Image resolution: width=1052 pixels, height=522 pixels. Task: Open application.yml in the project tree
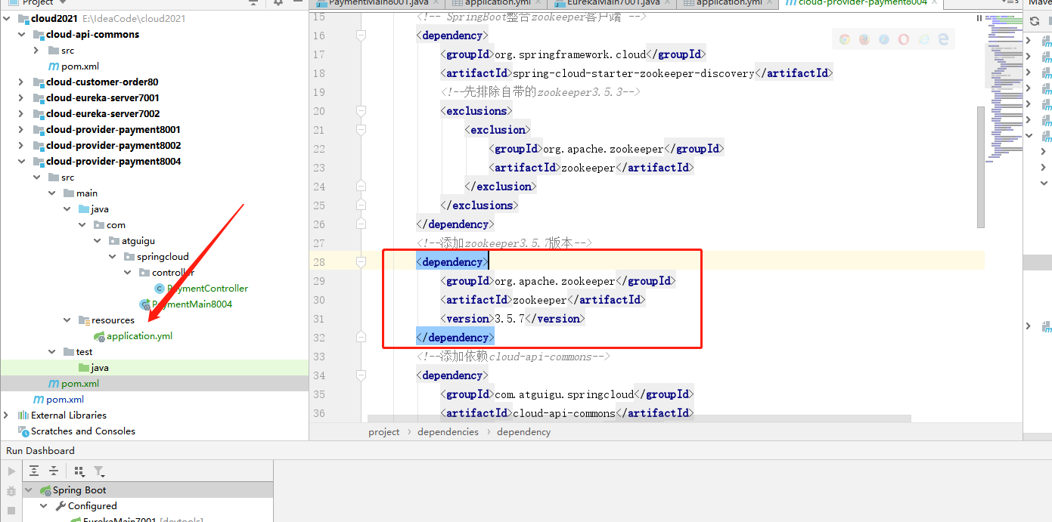click(x=139, y=336)
